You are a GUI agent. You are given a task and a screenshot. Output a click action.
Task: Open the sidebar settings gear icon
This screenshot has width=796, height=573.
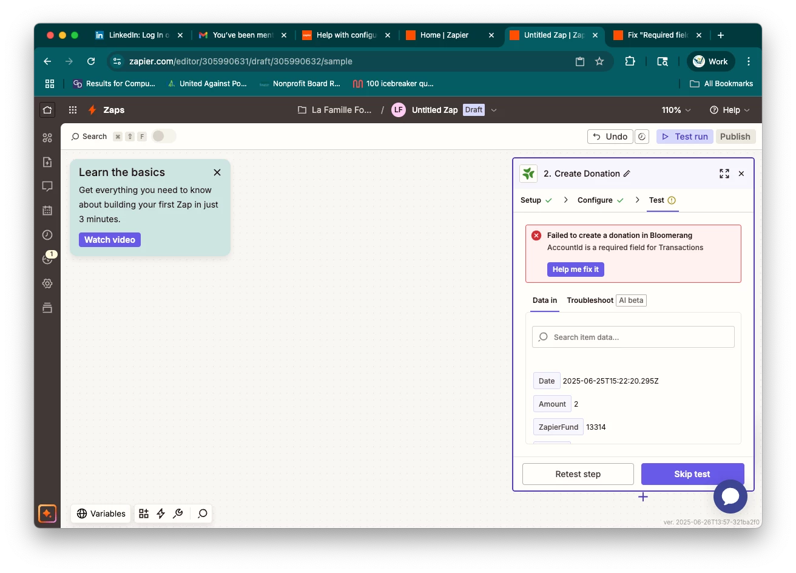pos(47,283)
